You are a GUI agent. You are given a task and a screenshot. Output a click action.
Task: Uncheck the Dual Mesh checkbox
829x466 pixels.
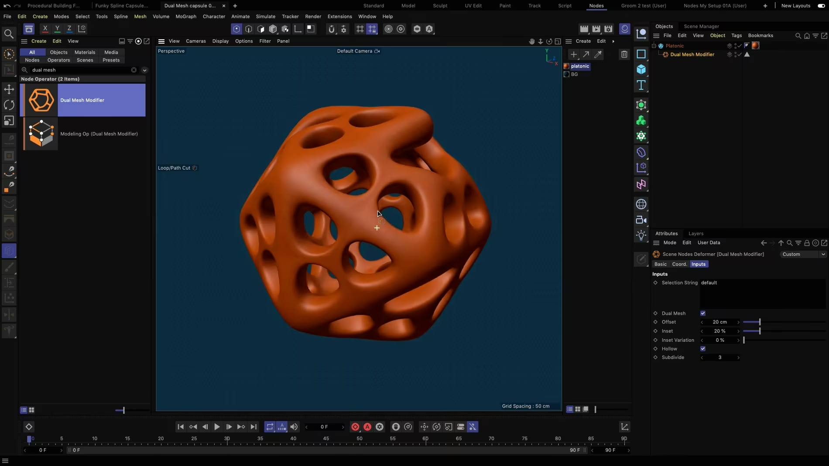tap(702, 313)
